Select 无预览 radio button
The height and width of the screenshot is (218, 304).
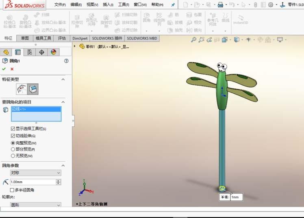click(x=13, y=156)
